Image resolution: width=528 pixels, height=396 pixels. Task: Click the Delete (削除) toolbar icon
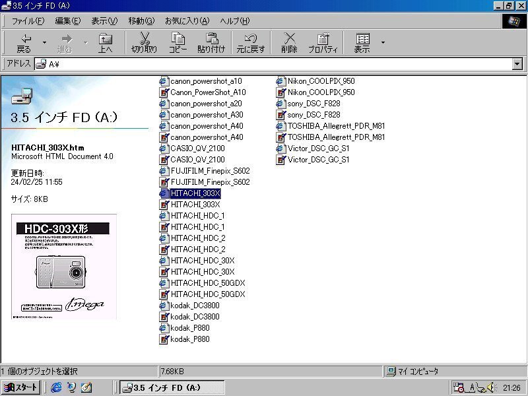[x=288, y=42]
